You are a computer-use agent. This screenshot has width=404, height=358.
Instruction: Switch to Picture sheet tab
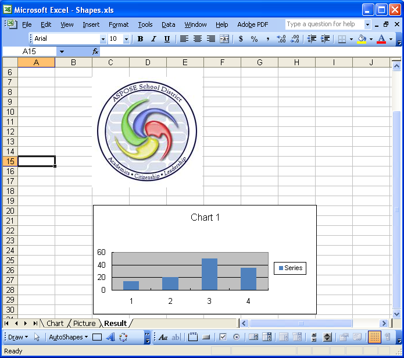(x=84, y=324)
